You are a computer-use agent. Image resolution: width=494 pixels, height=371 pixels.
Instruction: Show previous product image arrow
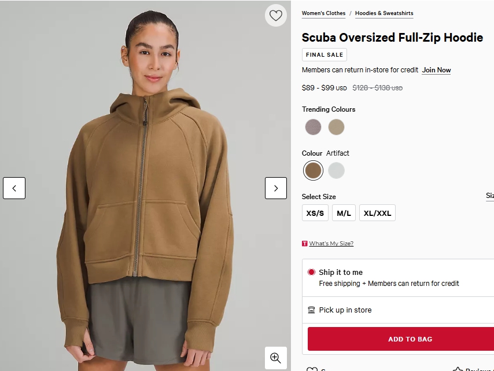[x=14, y=188]
